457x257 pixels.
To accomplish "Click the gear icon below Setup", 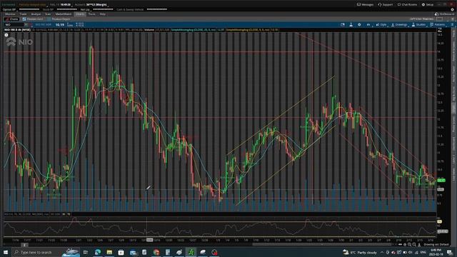I will click(452, 9).
